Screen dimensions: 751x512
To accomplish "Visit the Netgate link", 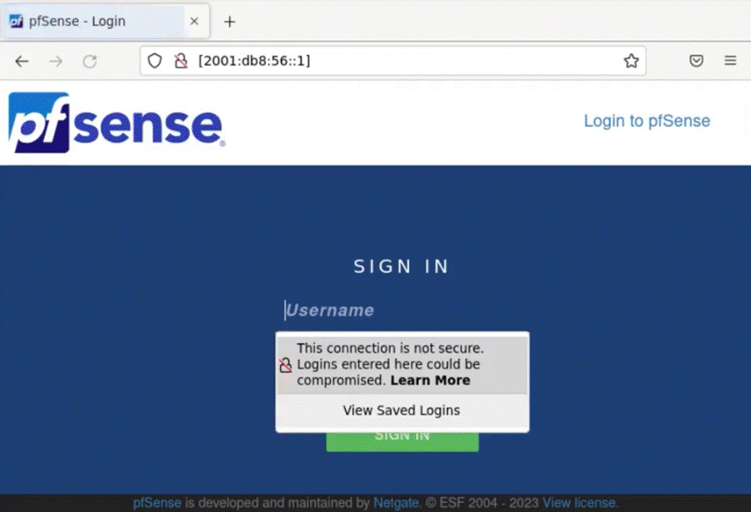I will click(396, 503).
